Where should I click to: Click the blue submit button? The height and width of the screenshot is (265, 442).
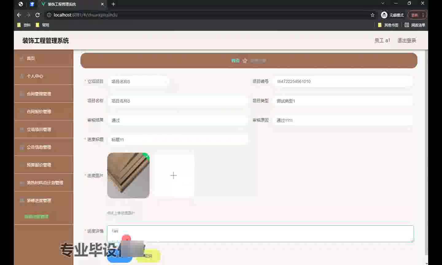click(119, 256)
